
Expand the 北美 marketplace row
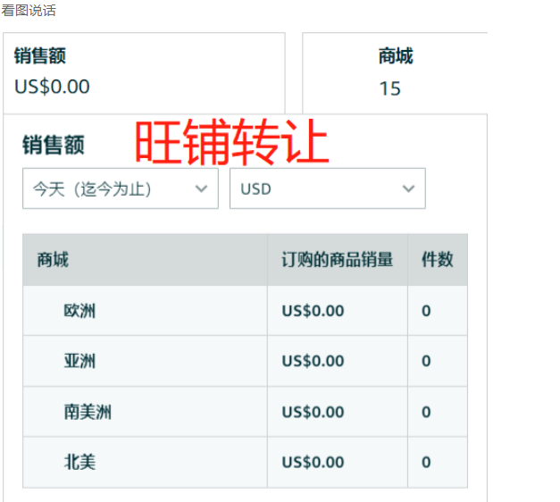coord(79,462)
